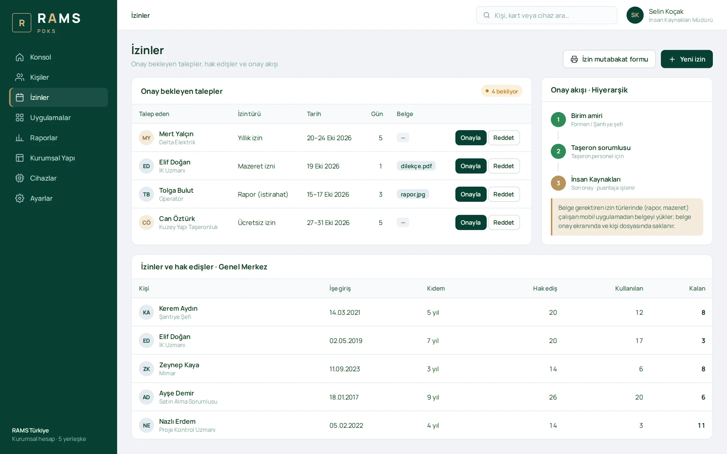This screenshot has height=454, width=727.
Task: Approve Tolga Bulut's Rapor request
Action: pyautogui.click(x=471, y=194)
